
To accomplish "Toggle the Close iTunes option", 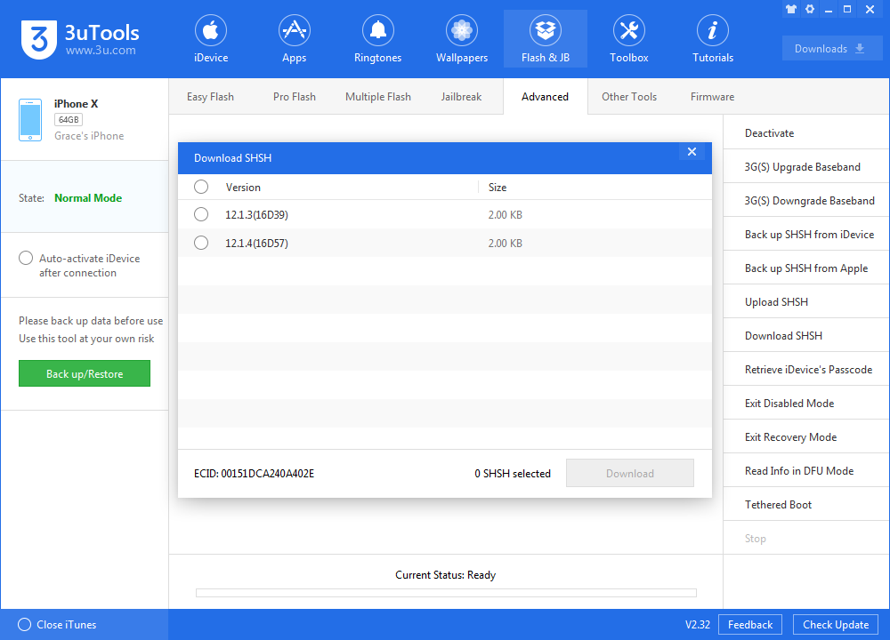I will point(24,624).
